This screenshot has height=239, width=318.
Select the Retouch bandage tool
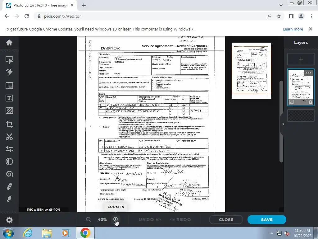(9, 187)
